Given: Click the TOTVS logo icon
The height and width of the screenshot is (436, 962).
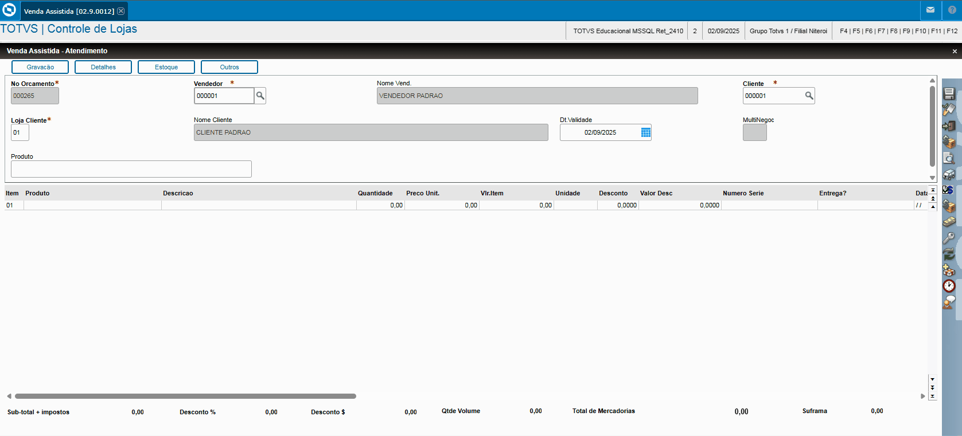Looking at the screenshot, I should point(9,10).
